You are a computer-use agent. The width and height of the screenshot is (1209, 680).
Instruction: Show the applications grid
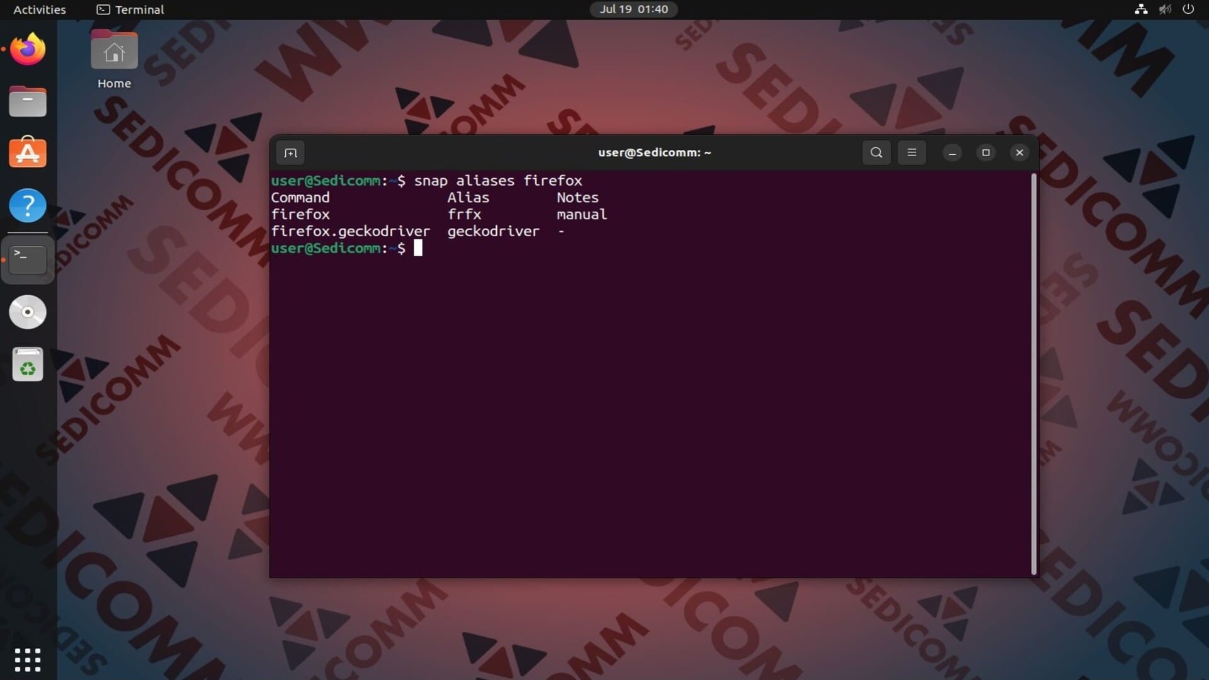(x=28, y=659)
